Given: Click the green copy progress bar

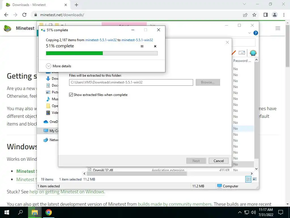Looking at the screenshot, I should point(102,53).
